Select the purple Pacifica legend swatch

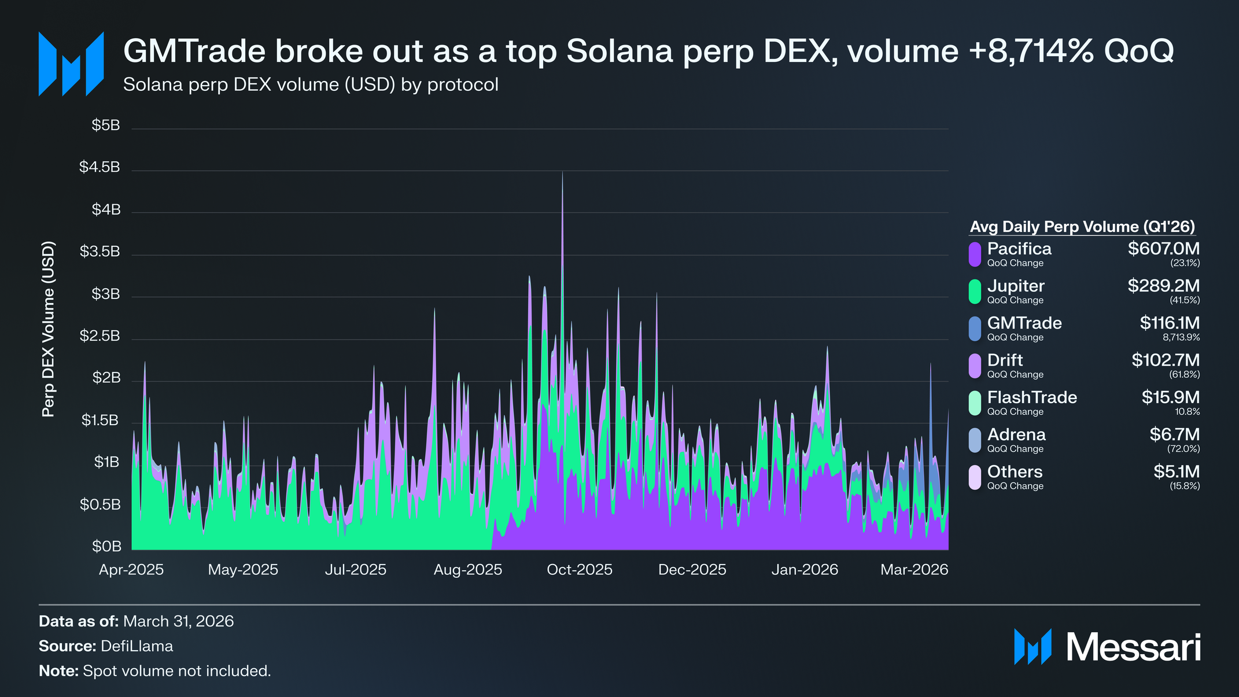pyautogui.click(x=975, y=255)
